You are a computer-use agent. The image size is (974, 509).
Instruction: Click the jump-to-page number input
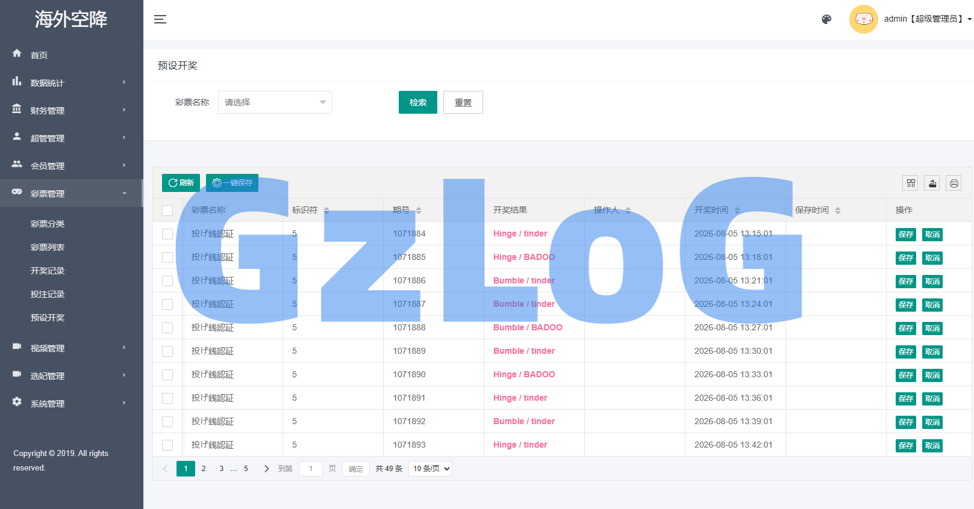tap(311, 469)
